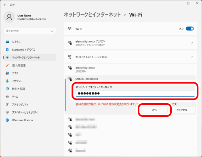Screen dimensions: 202x157
Task: Click the Bluetooth icon in sidebar
Action: [x=7, y=50]
